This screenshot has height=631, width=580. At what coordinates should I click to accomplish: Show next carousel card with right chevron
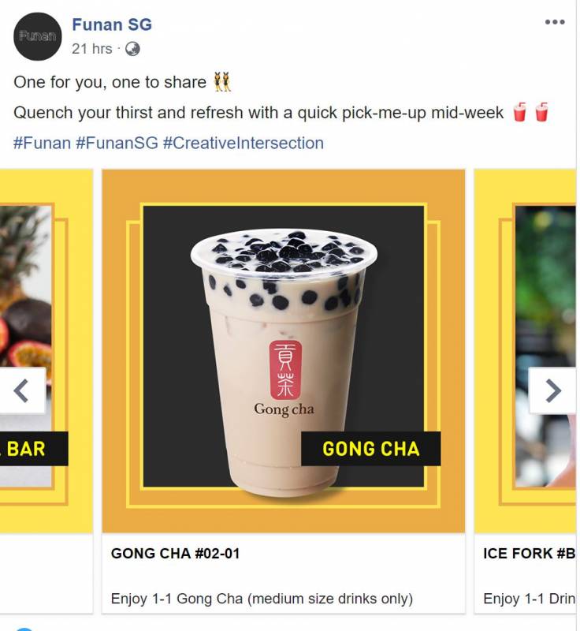point(552,390)
